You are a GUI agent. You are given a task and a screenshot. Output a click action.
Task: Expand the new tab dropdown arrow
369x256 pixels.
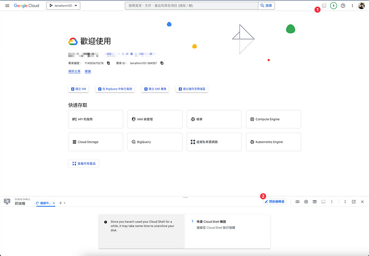(x=65, y=203)
